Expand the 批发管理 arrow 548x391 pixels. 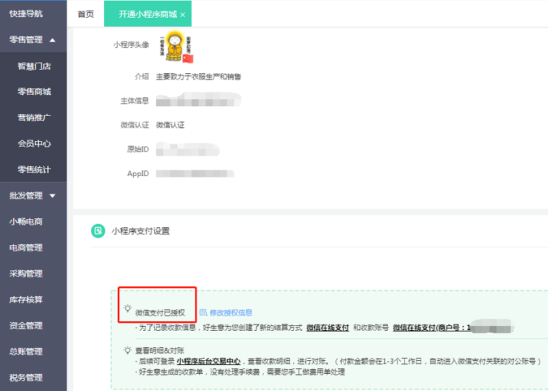pyautogui.click(x=53, y=196)
